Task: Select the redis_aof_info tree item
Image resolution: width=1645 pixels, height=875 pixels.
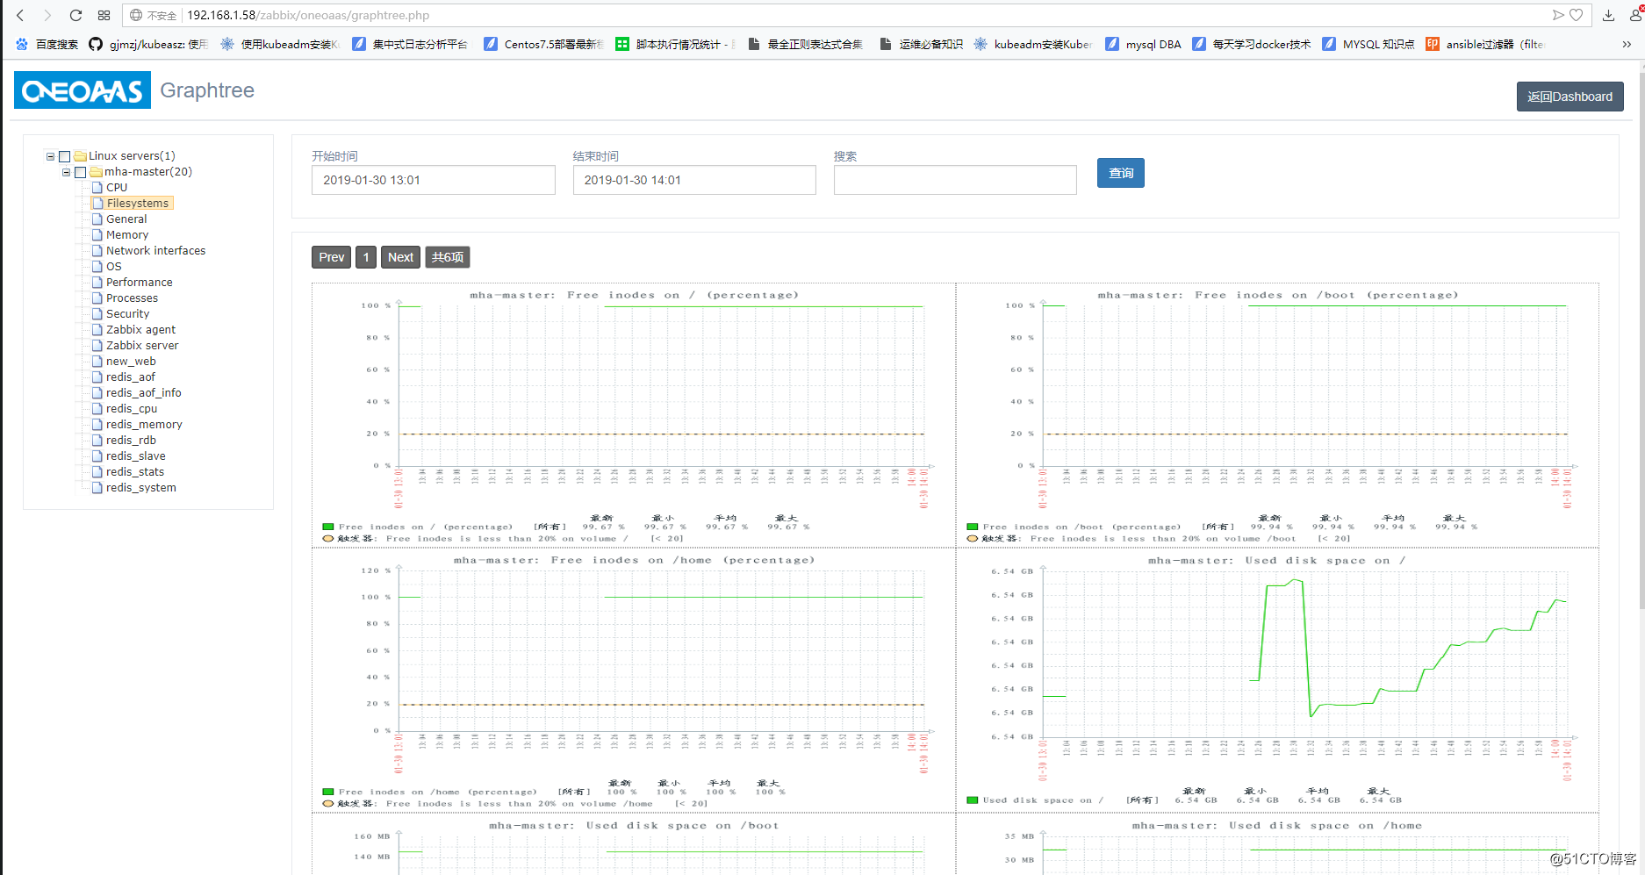Action: [144, 393]
